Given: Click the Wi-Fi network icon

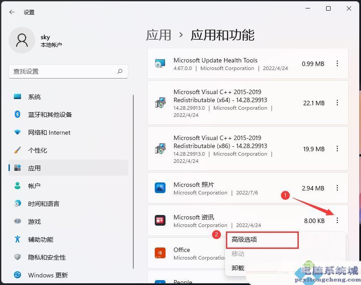Looking at the screenshot, I should 17,132.
